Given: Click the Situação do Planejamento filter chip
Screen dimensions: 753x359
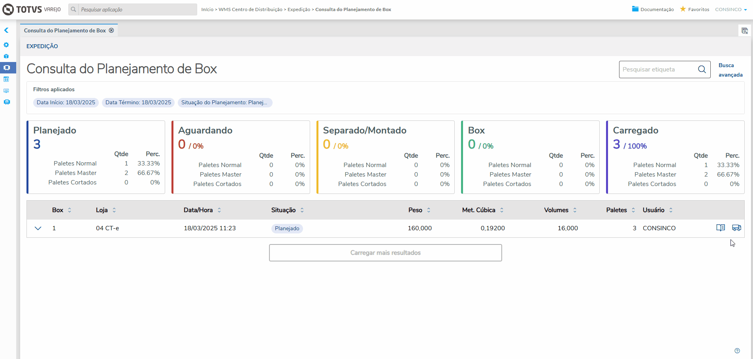Looking at the screenshot, I should (x=225, y=103).
